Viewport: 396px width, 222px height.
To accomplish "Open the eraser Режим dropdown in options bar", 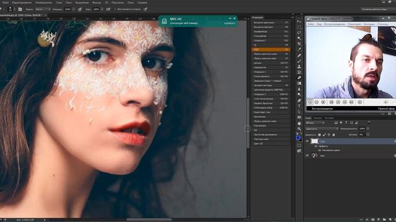I will pos(42,9).
